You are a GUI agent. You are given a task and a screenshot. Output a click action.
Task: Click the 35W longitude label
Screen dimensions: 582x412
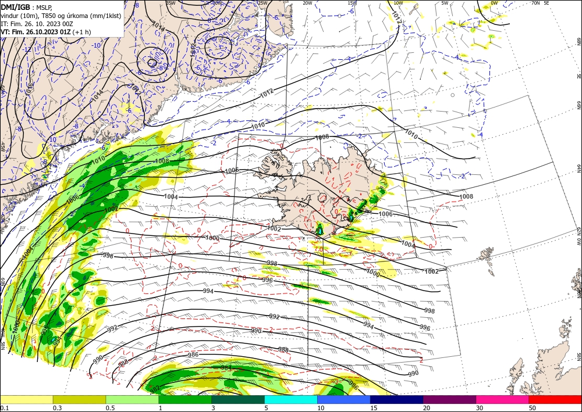pos(171,2)
